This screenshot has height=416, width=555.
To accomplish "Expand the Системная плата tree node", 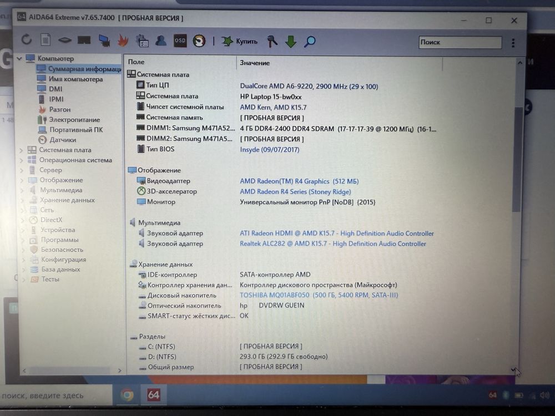I will (21, 150).
